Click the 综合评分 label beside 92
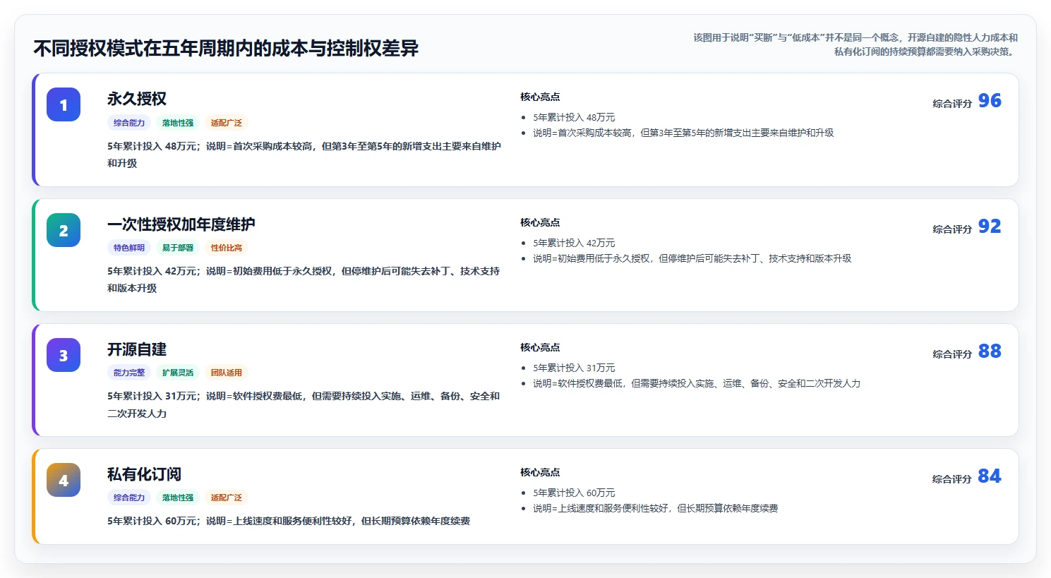The width and height of the screenshot is (1051, 578). click(x=952, y=229)
